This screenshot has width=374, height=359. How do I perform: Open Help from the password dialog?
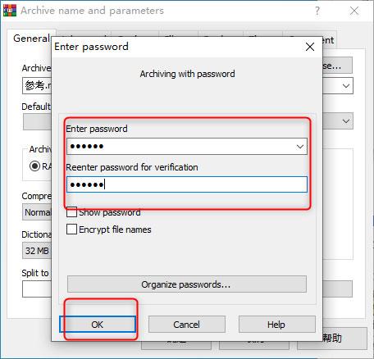276,325
